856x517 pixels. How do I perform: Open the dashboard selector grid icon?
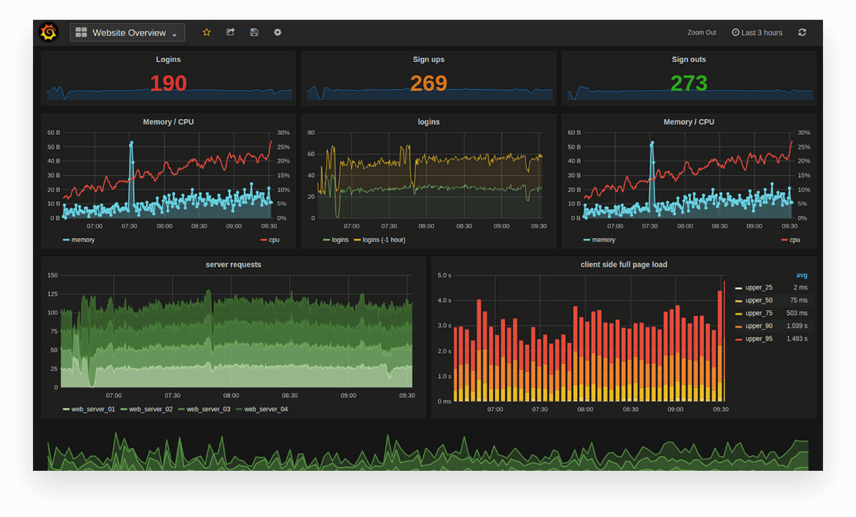(x=81, y=32)
